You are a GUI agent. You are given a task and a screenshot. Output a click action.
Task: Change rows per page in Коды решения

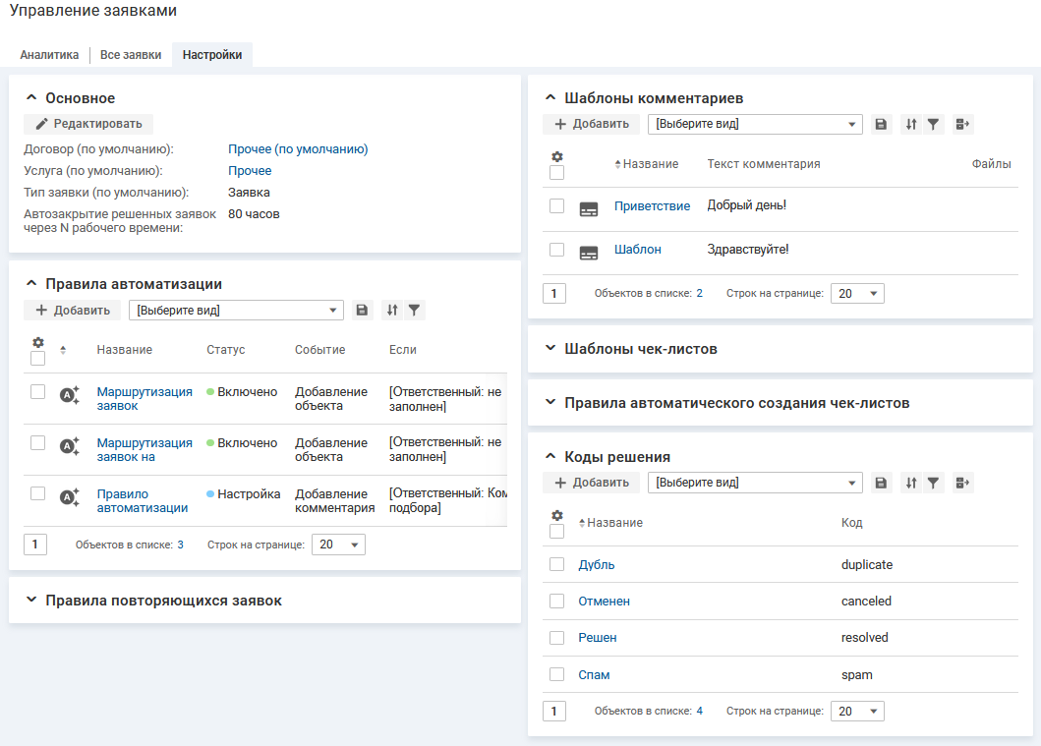point(857,711)
